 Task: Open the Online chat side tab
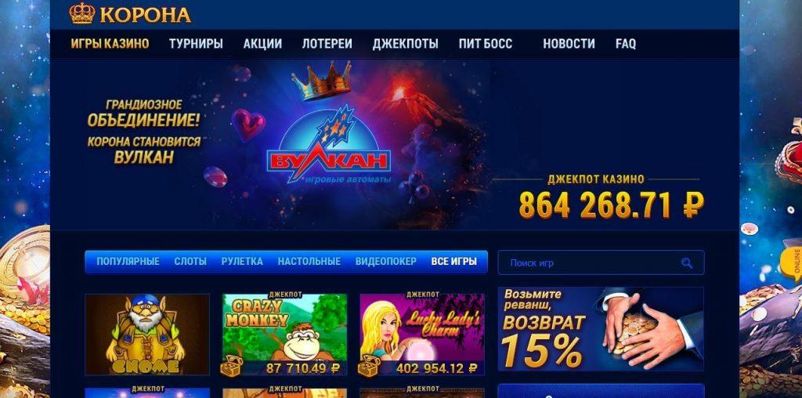click(794, 263)
